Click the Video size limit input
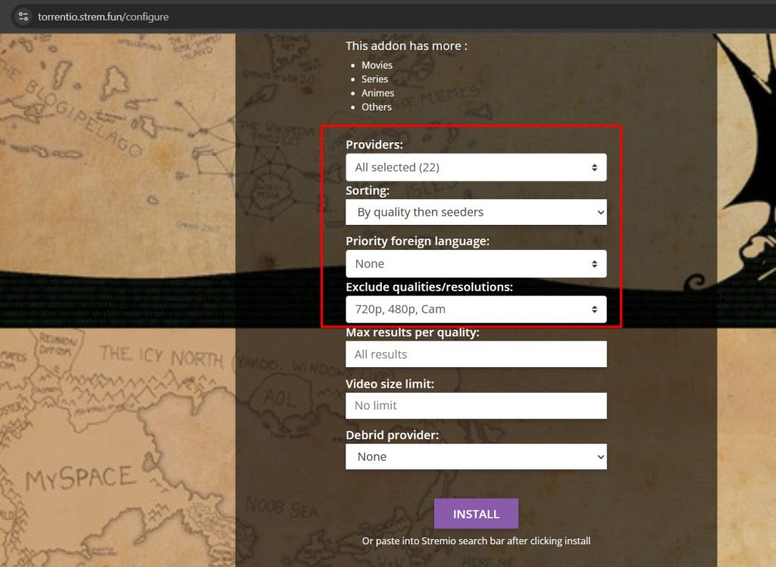The width and height of the screenshot is (776, 567). [x=476, y=406]
